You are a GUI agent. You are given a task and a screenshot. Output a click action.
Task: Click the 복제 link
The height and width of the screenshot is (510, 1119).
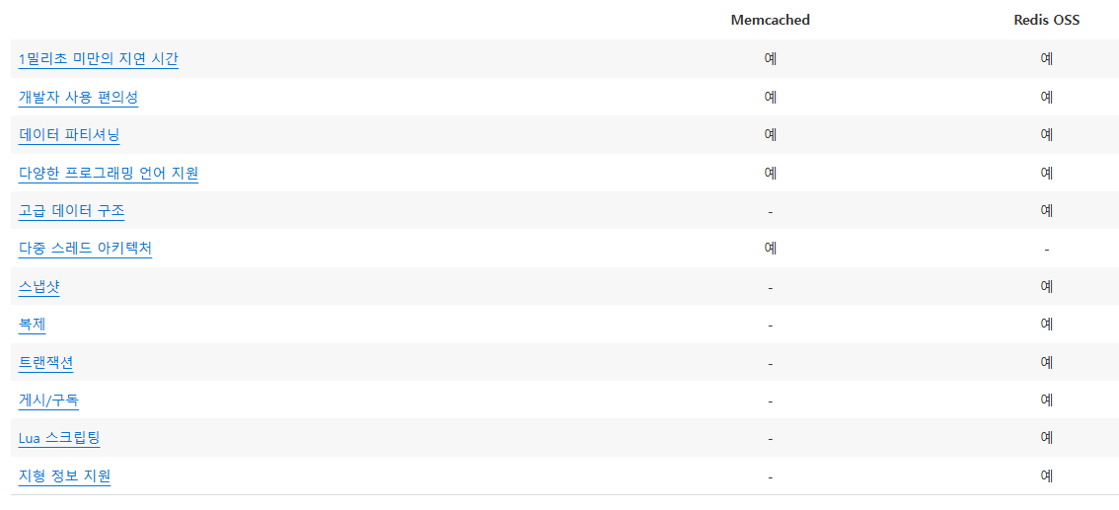tap(33, 325)
